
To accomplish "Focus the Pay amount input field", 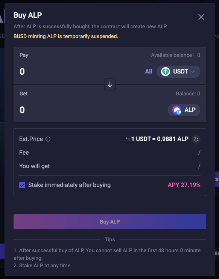I will pyautogui.click(x=80, y=72).
